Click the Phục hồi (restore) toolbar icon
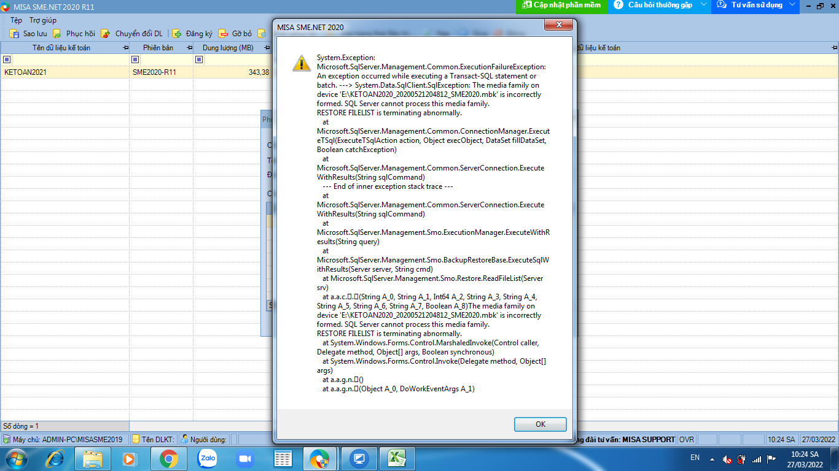 coord(57,34)
